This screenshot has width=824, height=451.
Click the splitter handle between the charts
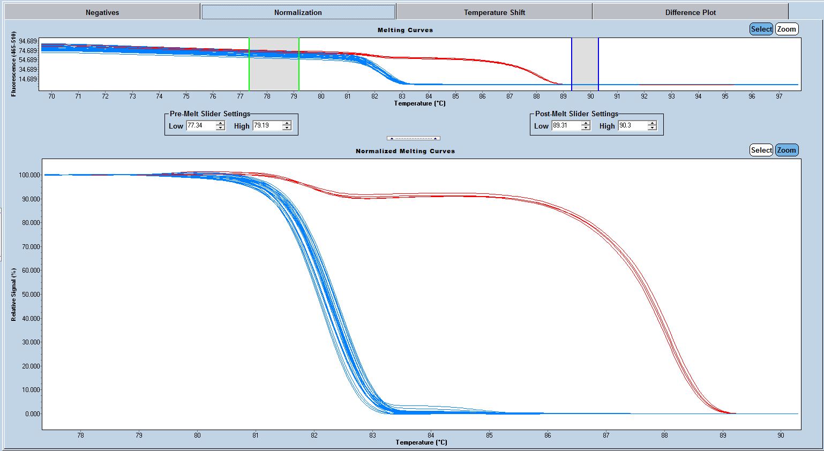(x=413, y=138)
